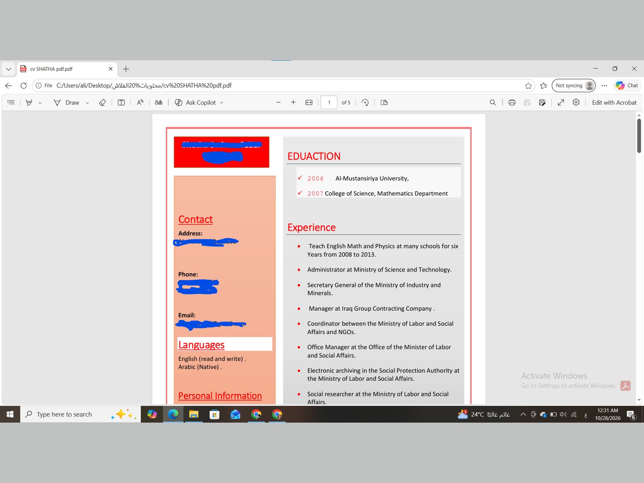Viewport: 644px width, 483px height.
Task: Open the Windows Start menu
Action: coord(10,414)
